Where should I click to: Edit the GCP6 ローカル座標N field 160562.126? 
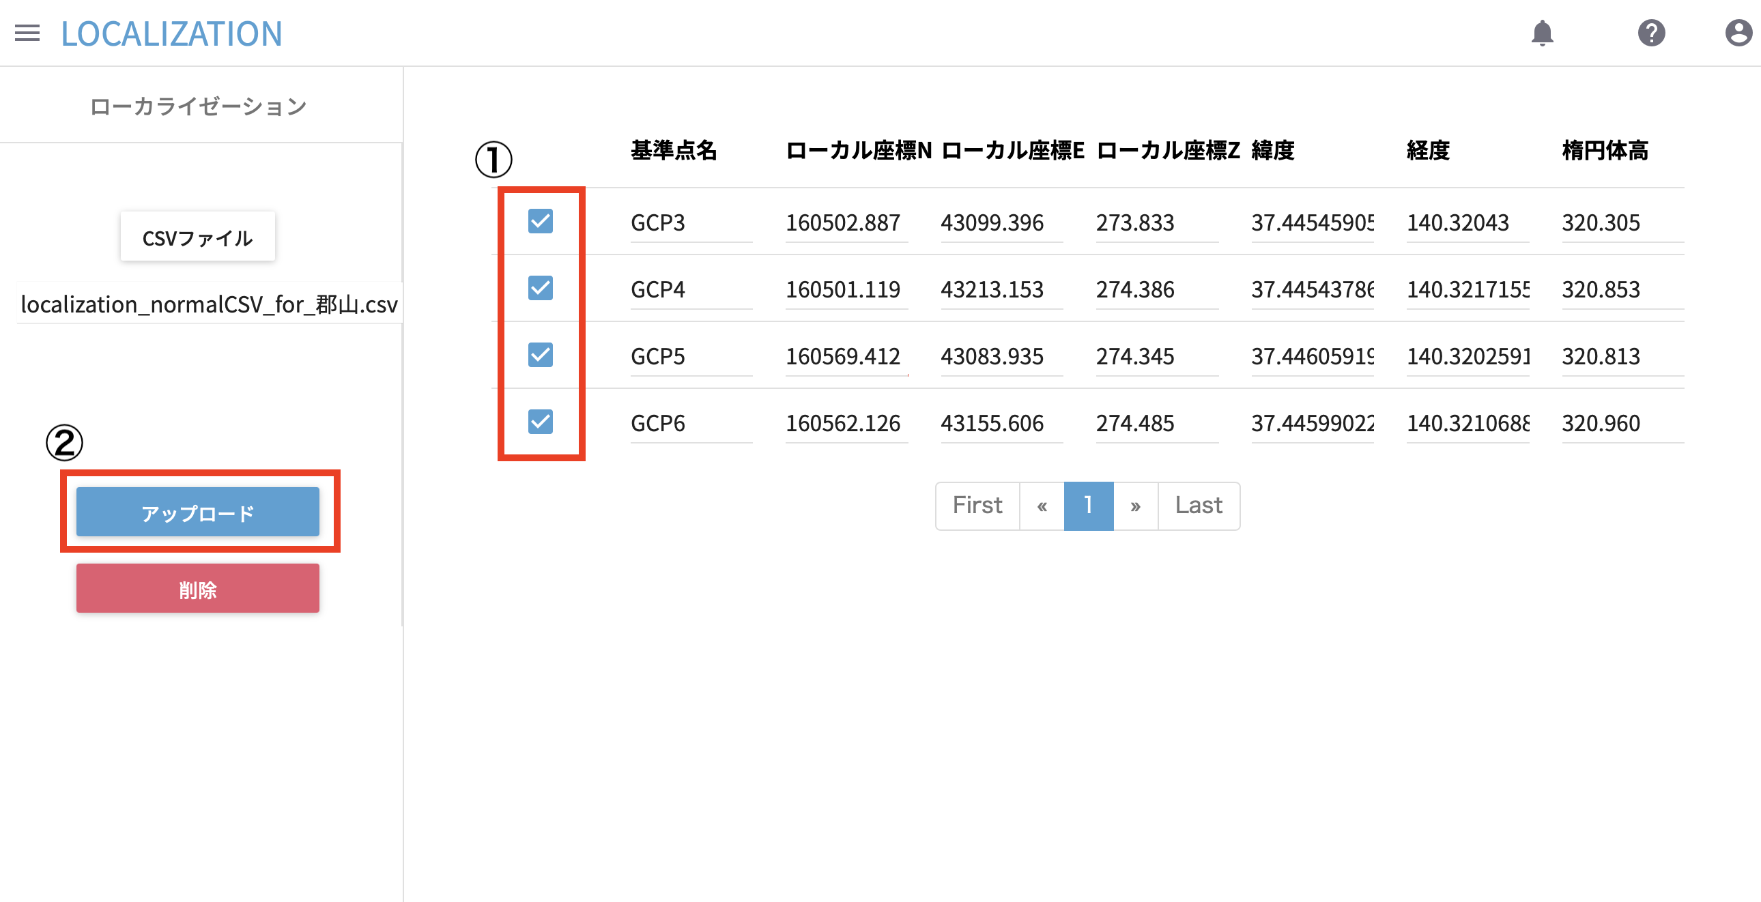point(846,423)
